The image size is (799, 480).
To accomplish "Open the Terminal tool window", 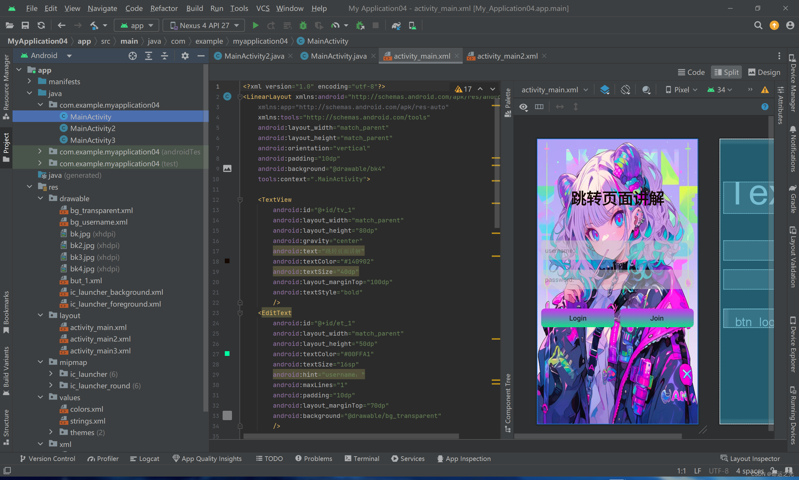I will coord(362,458).
